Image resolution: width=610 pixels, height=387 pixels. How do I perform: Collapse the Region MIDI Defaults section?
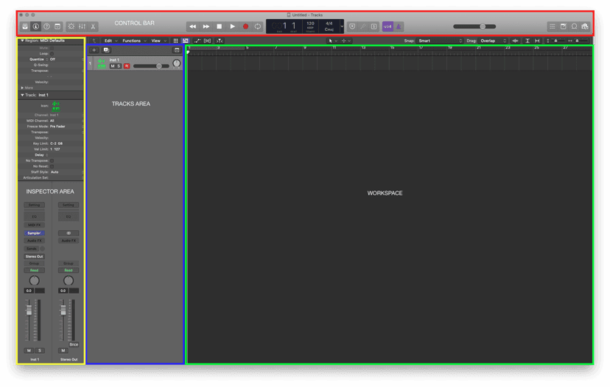(22, 40)
